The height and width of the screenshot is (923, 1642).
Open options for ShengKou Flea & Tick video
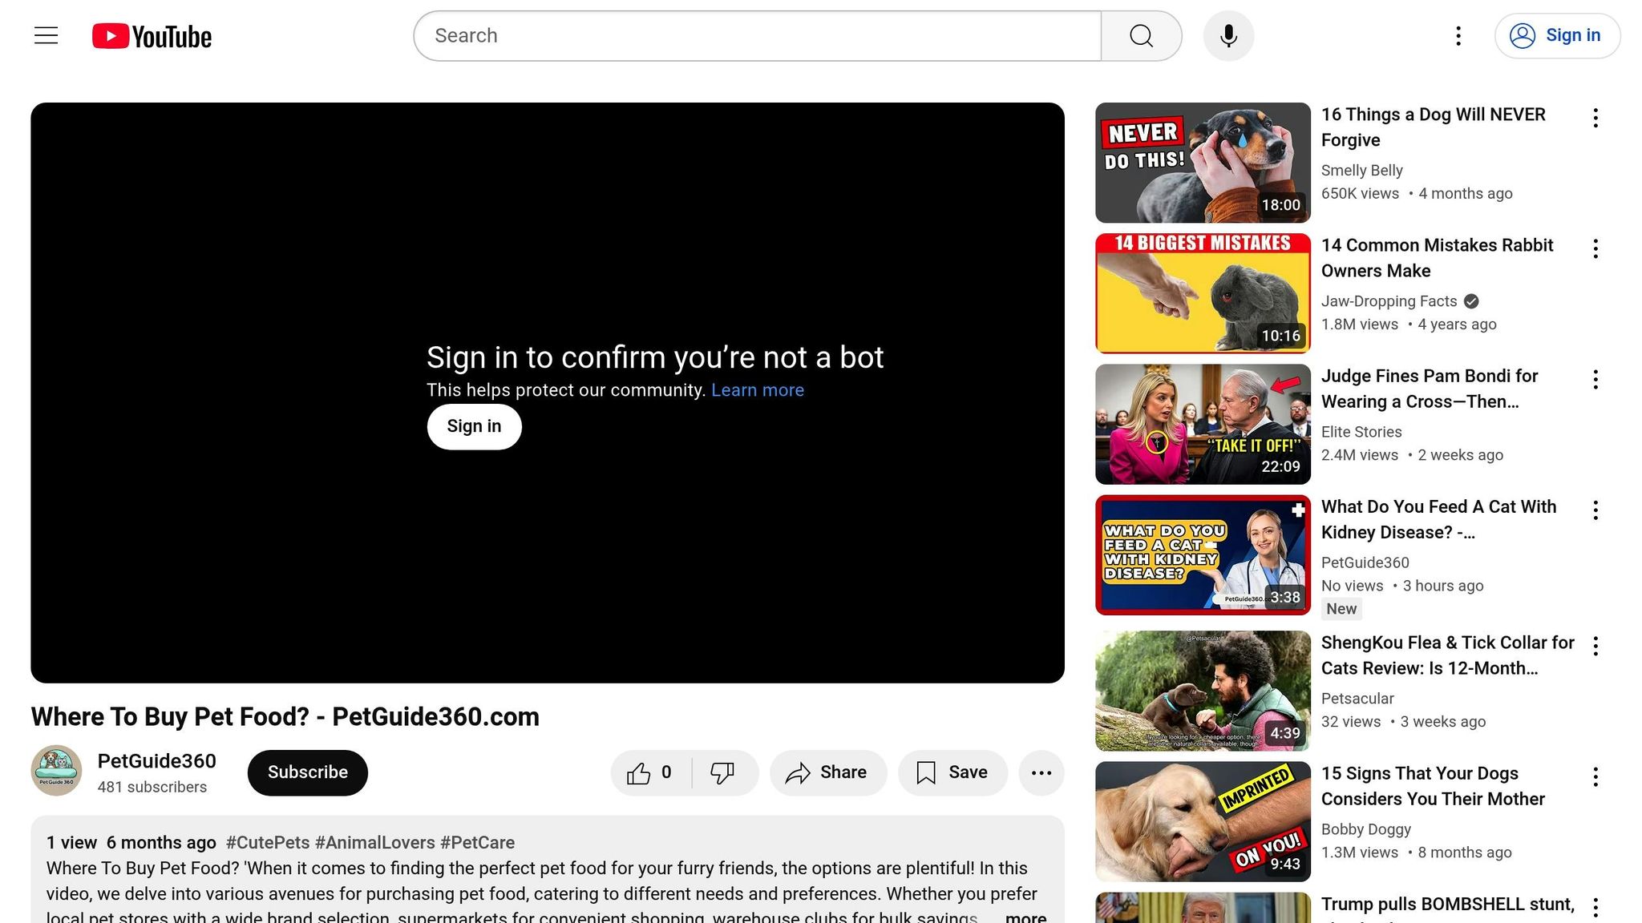[x=1595, y=646]
